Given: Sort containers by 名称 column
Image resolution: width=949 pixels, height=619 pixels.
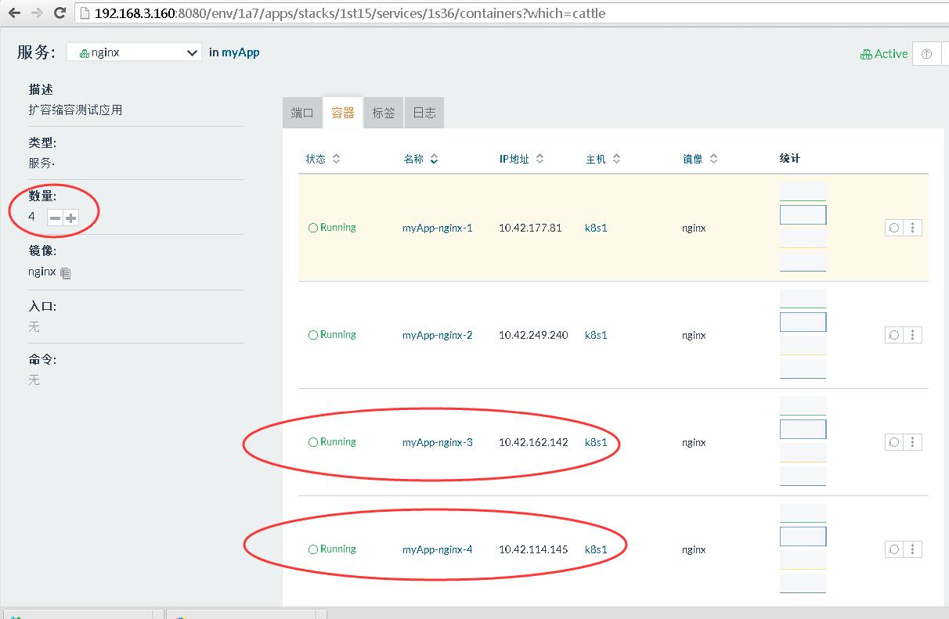Looking at the screenshot, I should [x=420, y=159].
